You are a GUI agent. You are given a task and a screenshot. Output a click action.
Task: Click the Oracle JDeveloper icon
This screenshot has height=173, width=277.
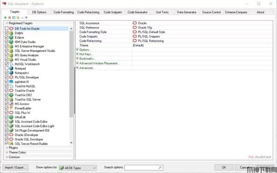(x=11, y=135)
